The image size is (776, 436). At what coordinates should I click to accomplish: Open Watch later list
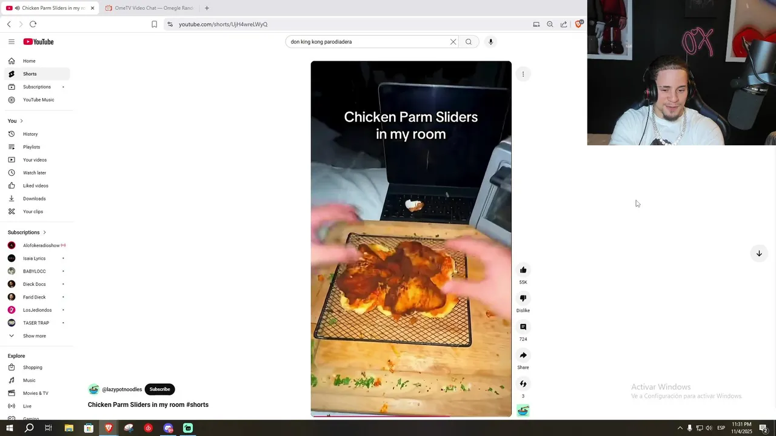[x=36, y=173]
